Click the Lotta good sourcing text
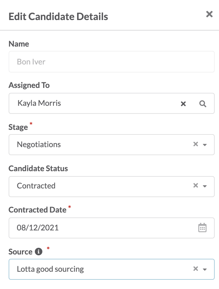This screenshot has height=289, width=219. click(x=50, y=269)
